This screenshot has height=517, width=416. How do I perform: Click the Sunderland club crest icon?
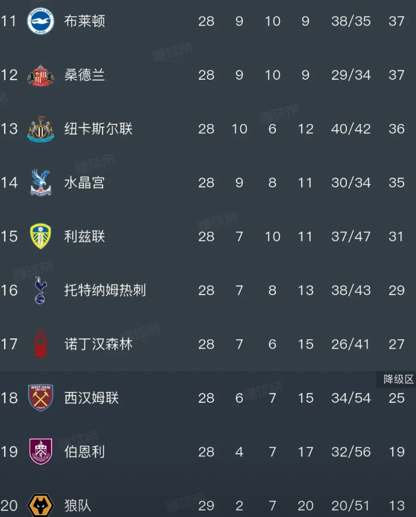(41, 75)
